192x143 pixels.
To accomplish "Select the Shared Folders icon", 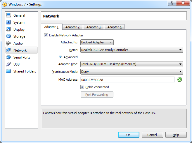I will pos(8,71).
